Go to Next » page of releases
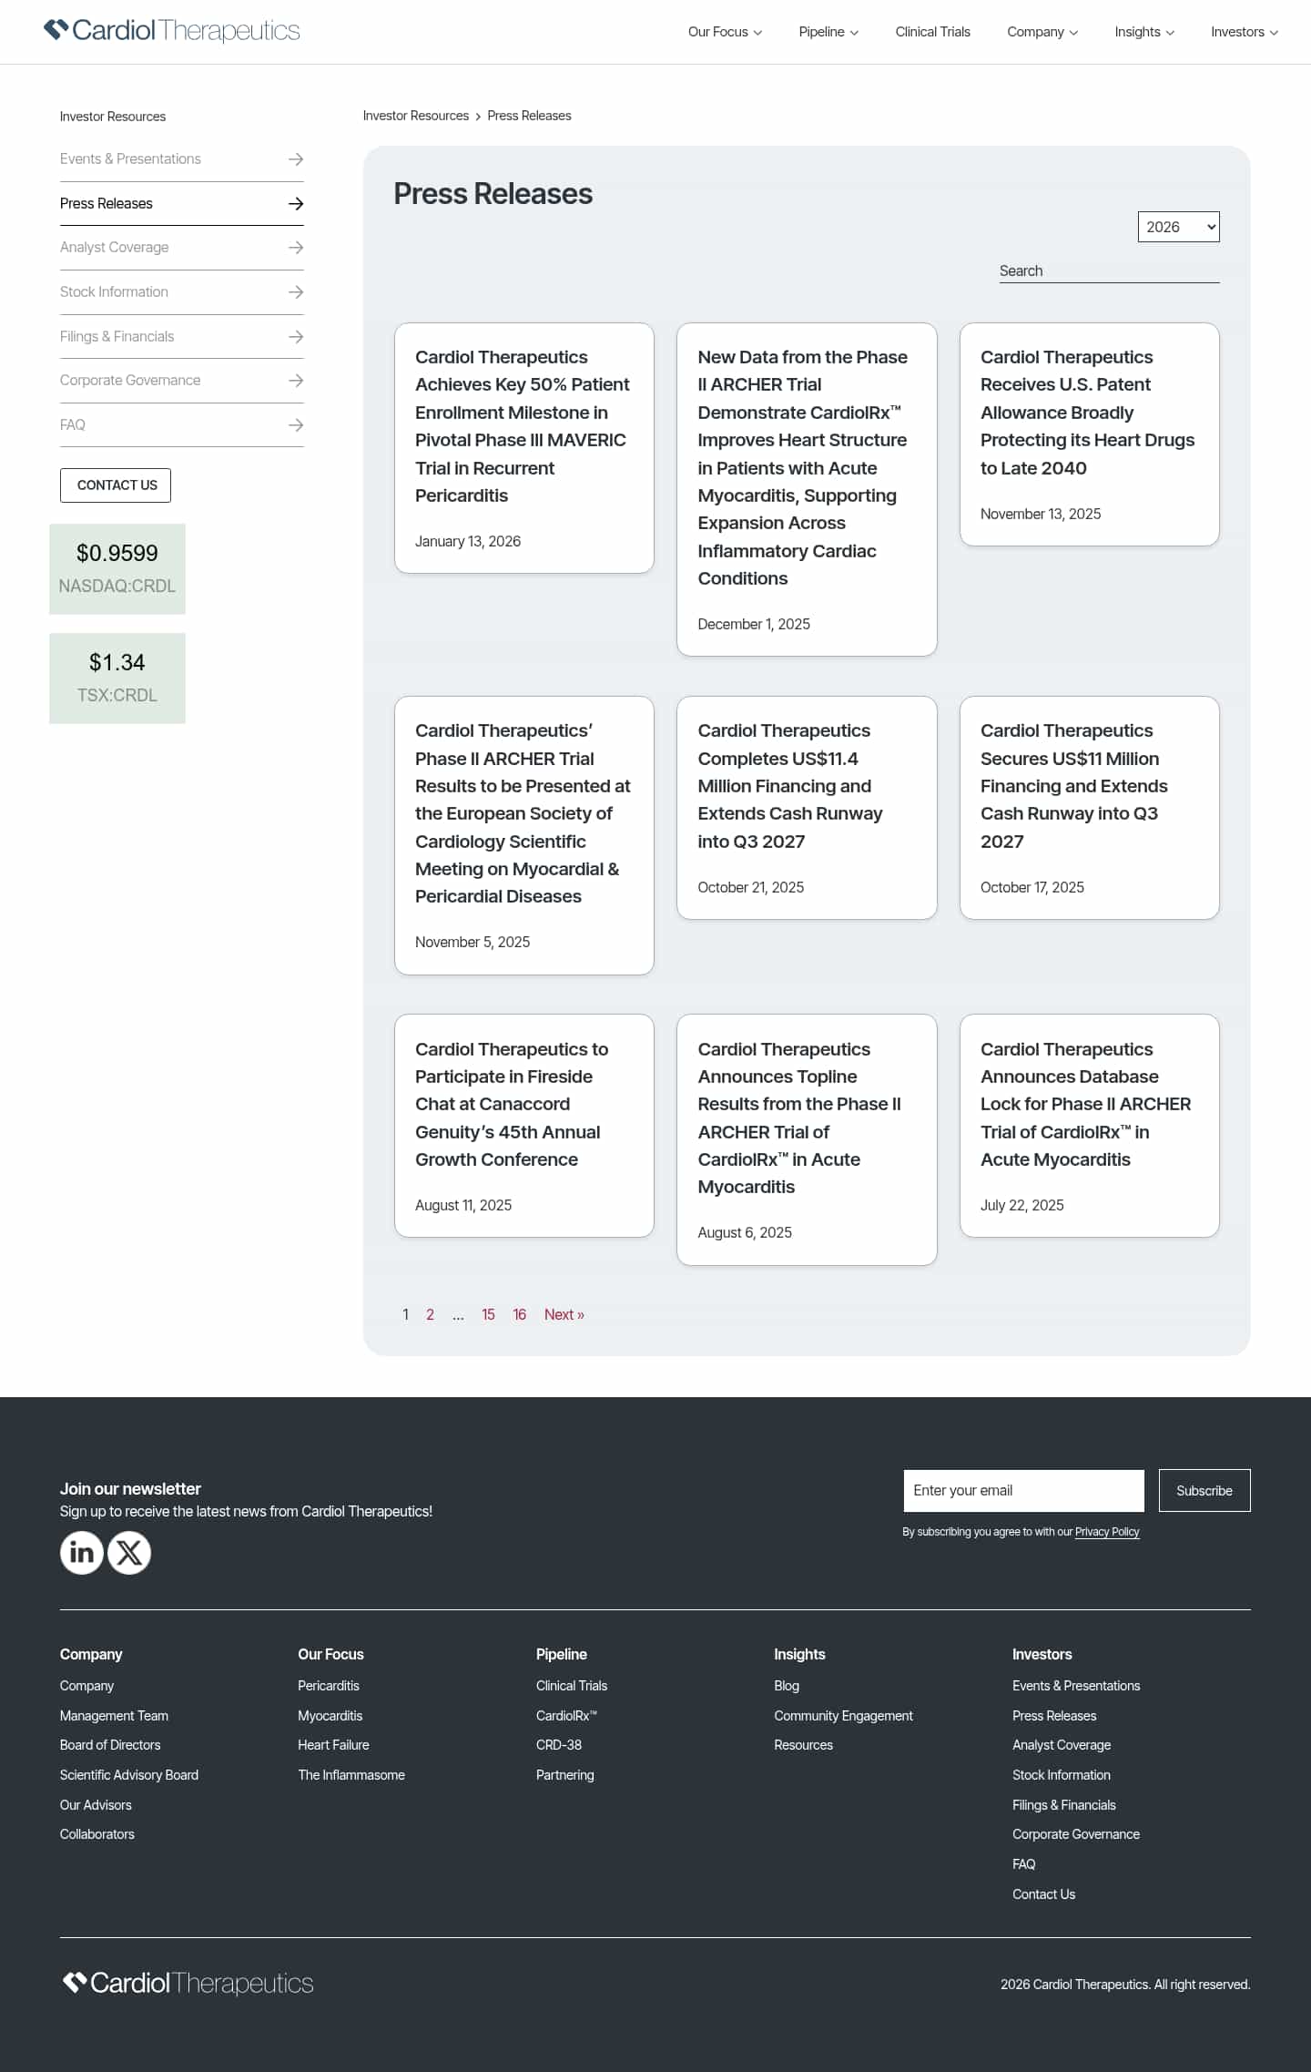This screenshot has height=2072, width=1311. click(564, 1314)
